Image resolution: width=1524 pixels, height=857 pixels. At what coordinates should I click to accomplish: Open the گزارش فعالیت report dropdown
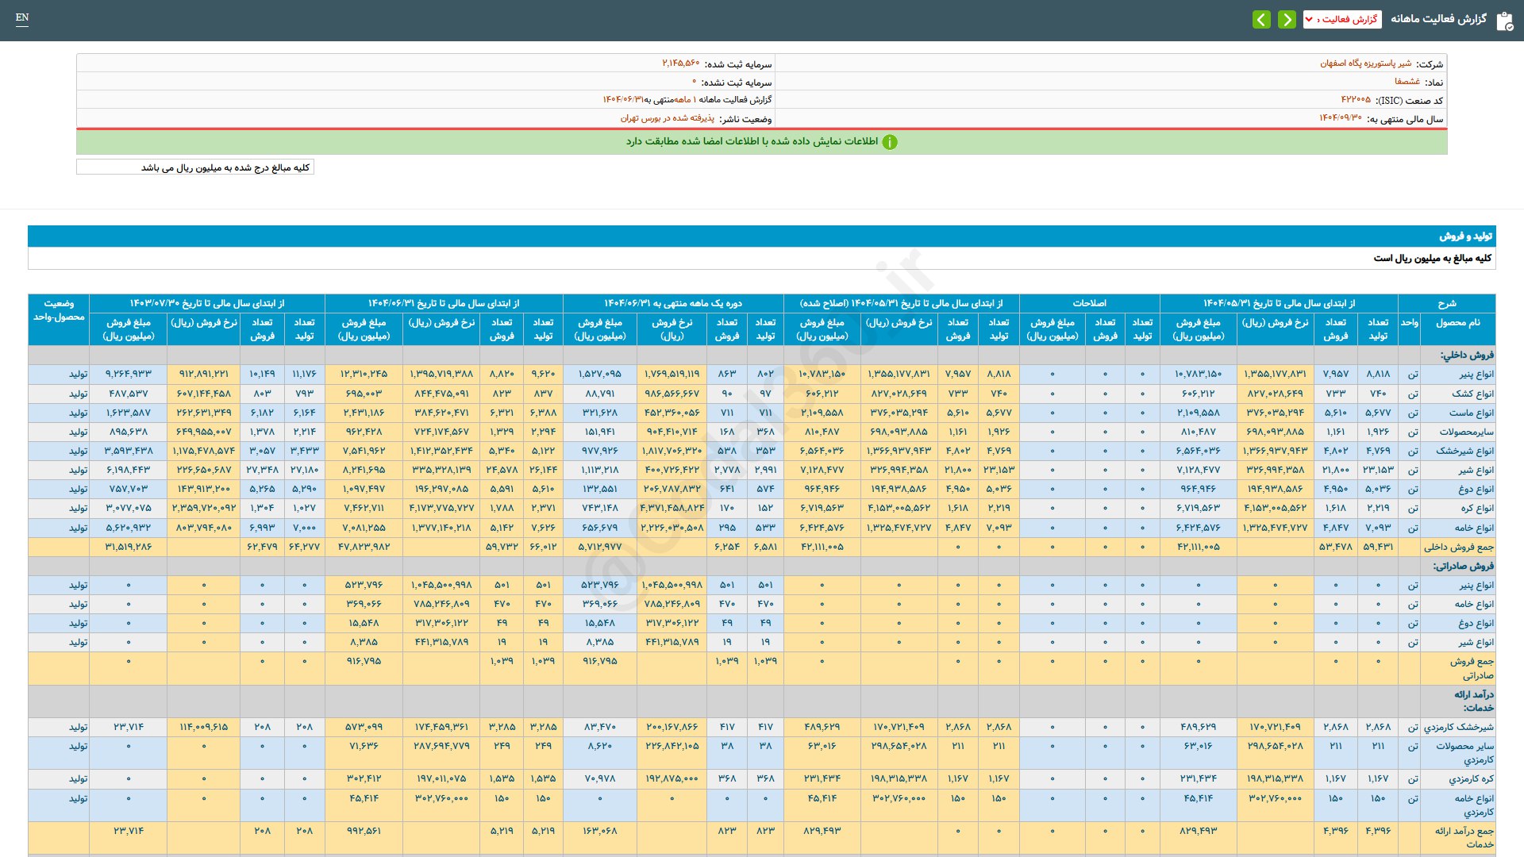click(1341, 19)
